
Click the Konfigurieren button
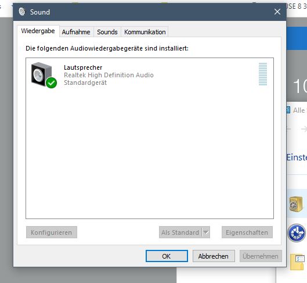(x=52, y=232)
